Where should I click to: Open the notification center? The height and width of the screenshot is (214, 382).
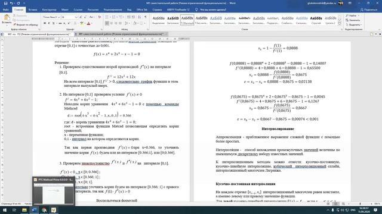pos(375,210)
